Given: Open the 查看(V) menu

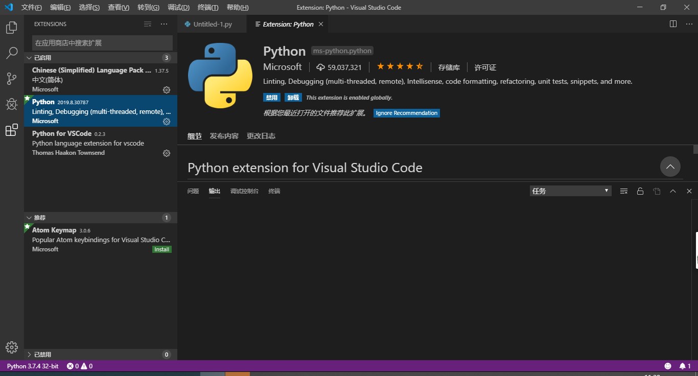Looking at the screenshot, I should (119, 7).
